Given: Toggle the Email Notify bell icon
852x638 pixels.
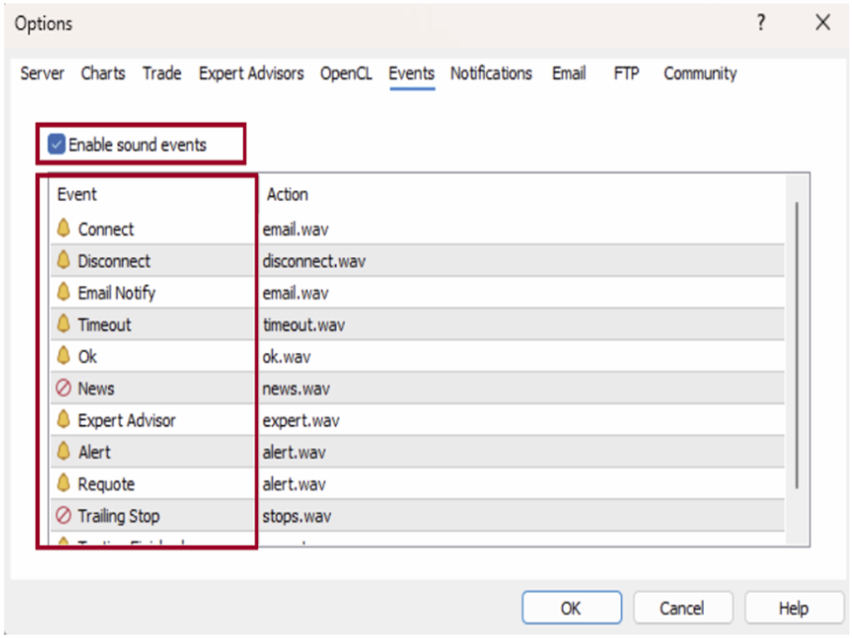Looking at the screenshot, I should click(x=64, y=292).
